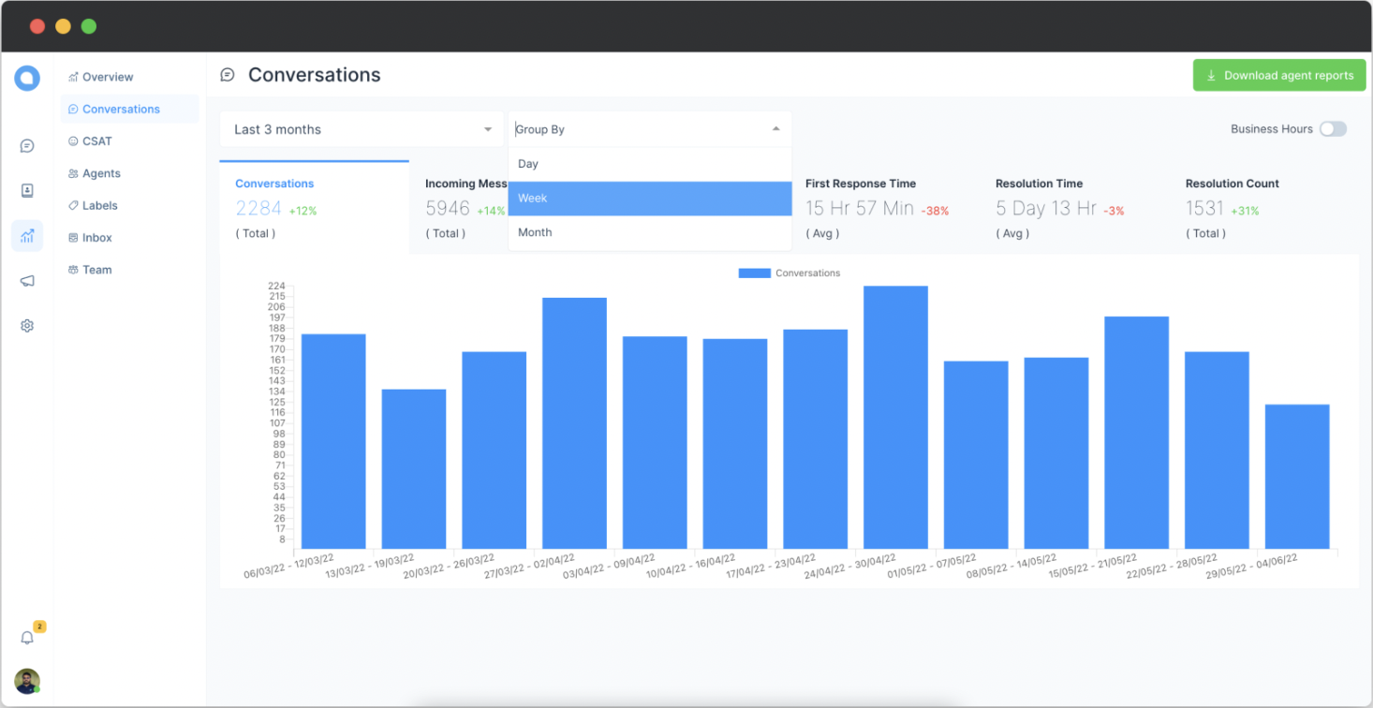Screen dimensions: 1373x708
Task: Open the Inbox report
Action: 90,238
